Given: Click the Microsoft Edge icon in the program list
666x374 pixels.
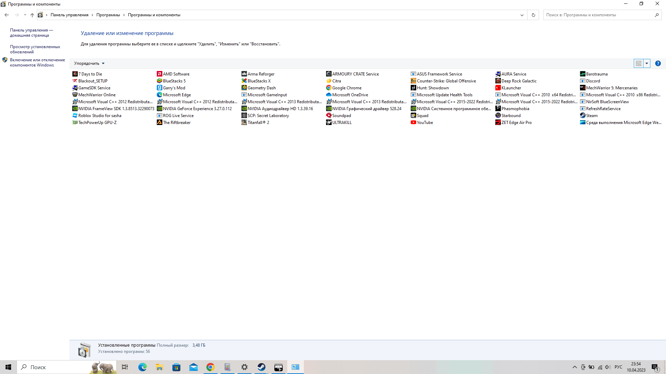Looking at the screenshot, I should coord(160,95).
